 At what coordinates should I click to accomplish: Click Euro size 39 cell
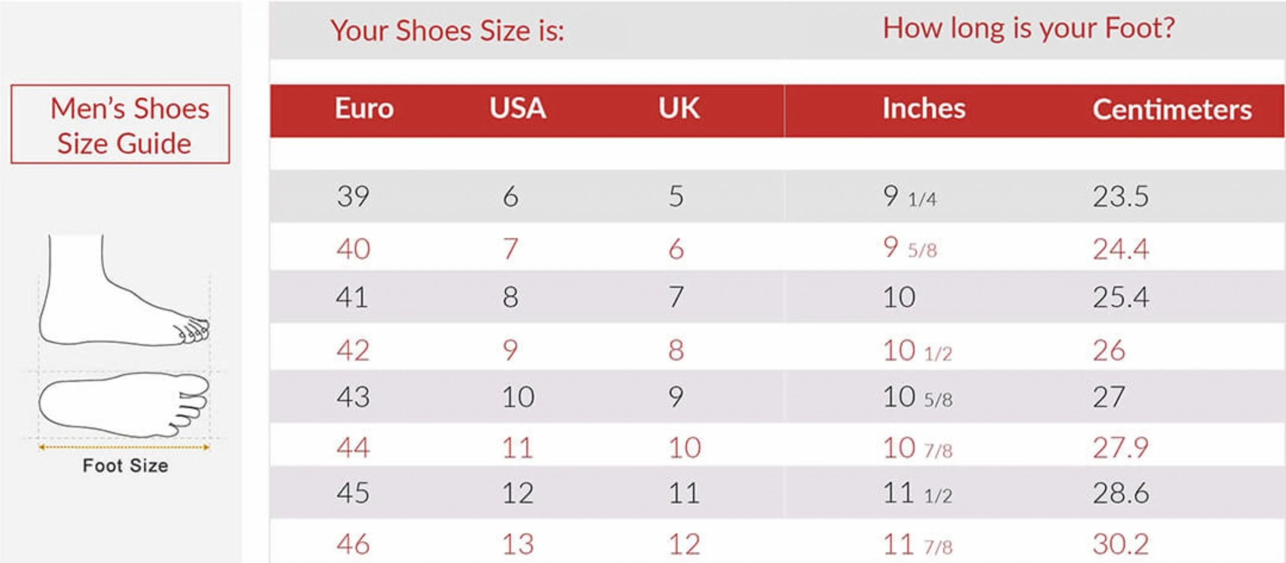click(x=353, y=196)
